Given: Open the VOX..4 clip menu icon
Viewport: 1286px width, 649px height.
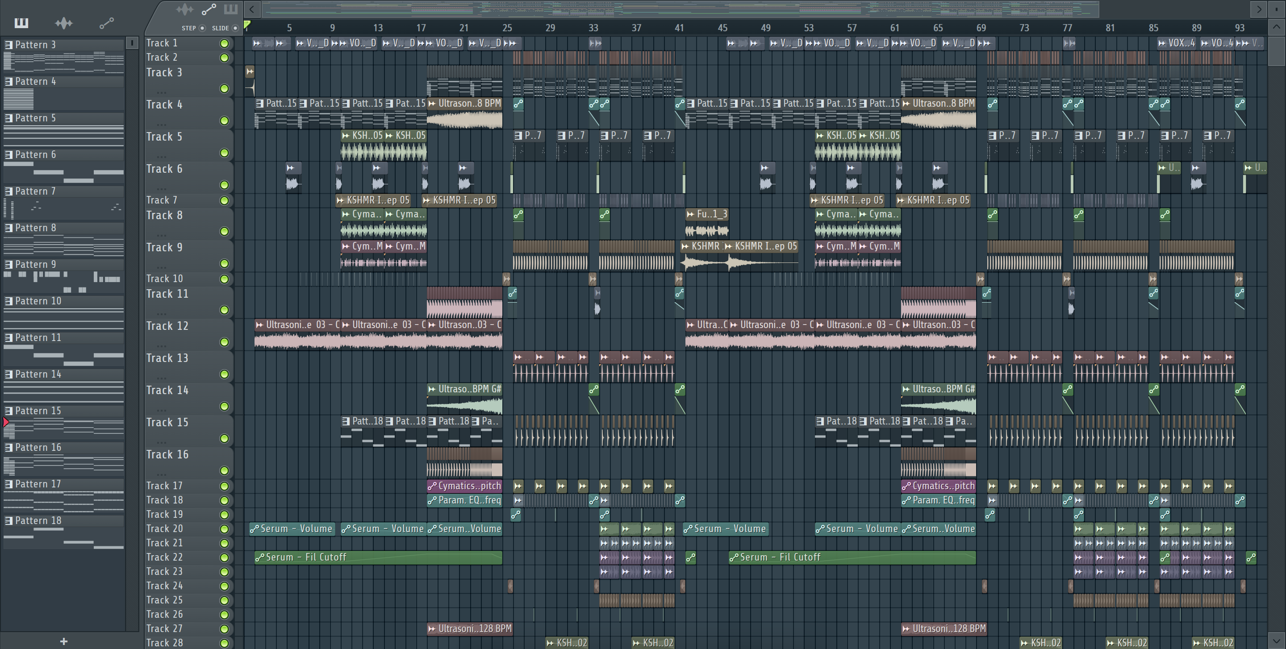Looking at the screenshot, I should pyautogui.click(x=1162, y=43).
